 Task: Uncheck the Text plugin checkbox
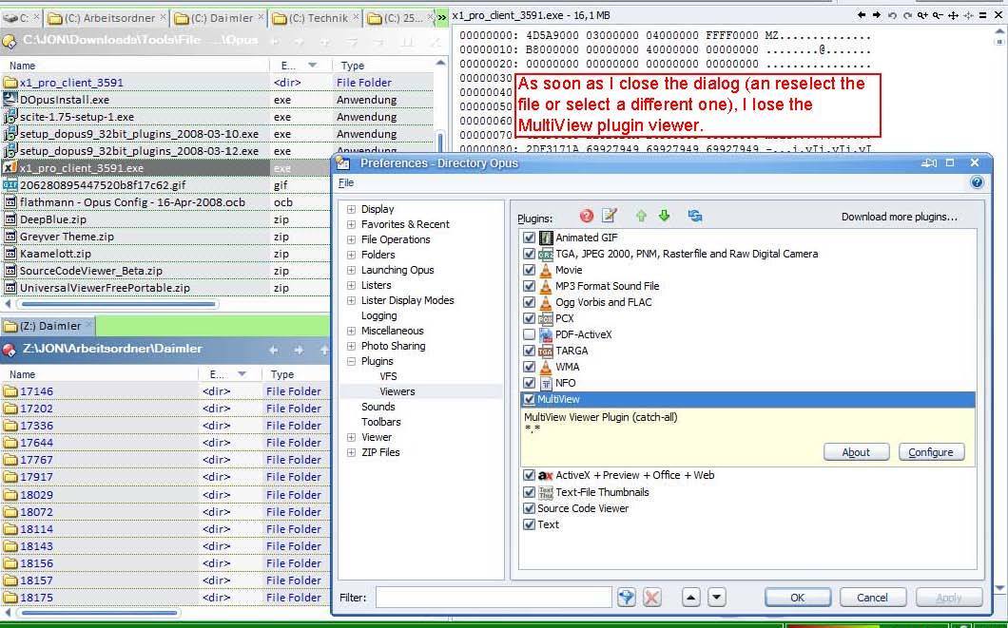coord(529,524)
